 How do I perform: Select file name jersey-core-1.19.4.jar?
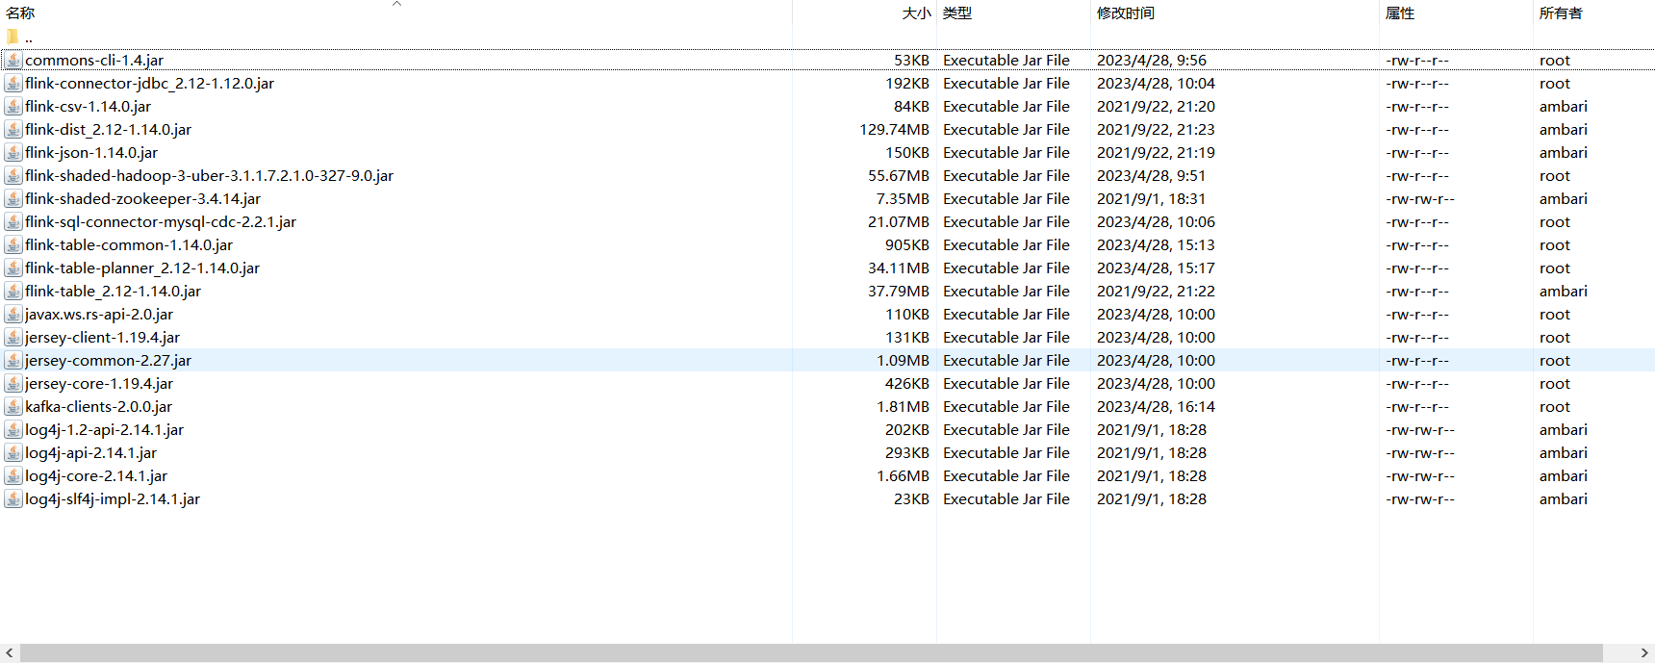(99, 383)
